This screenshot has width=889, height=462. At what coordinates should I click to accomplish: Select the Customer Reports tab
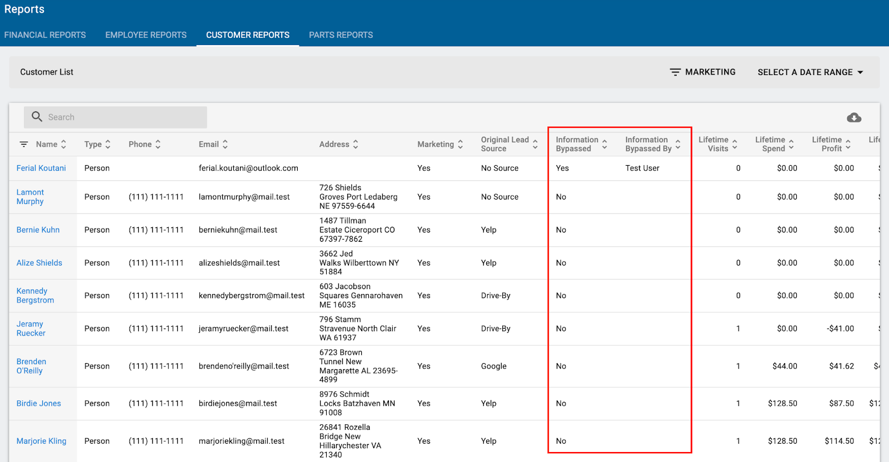[x=248, y=35]
